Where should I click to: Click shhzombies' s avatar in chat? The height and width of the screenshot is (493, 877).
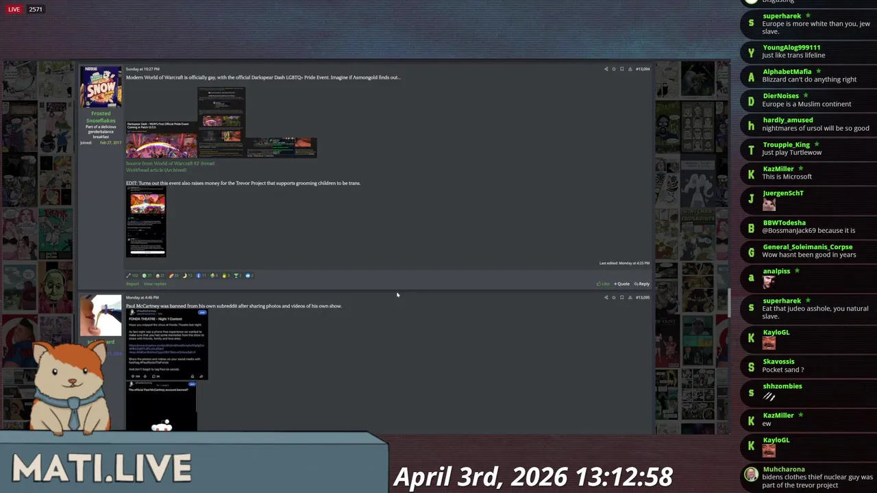[751, 392]
